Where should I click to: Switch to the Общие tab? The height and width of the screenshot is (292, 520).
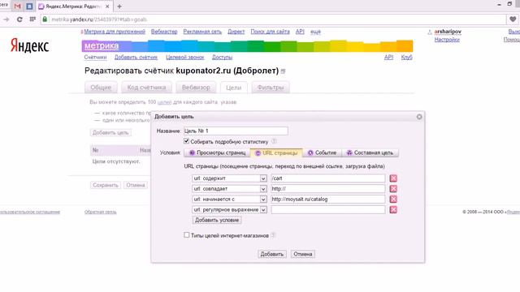coord(101,88)
